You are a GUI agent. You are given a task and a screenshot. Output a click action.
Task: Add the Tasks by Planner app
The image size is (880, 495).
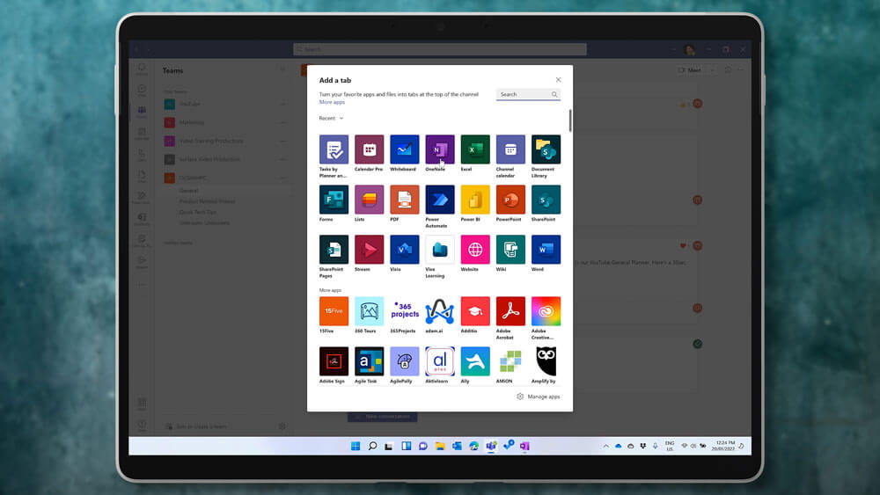pyautogui.click(x=334, y=149)
